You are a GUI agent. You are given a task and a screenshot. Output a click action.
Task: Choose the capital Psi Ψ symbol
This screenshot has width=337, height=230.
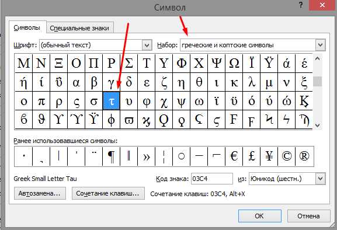217,63
